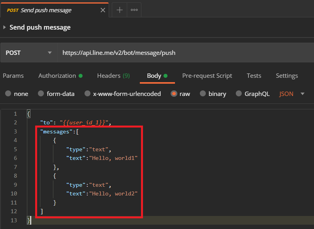
Task: Open the Headers (9) tab
Action: 113,76
